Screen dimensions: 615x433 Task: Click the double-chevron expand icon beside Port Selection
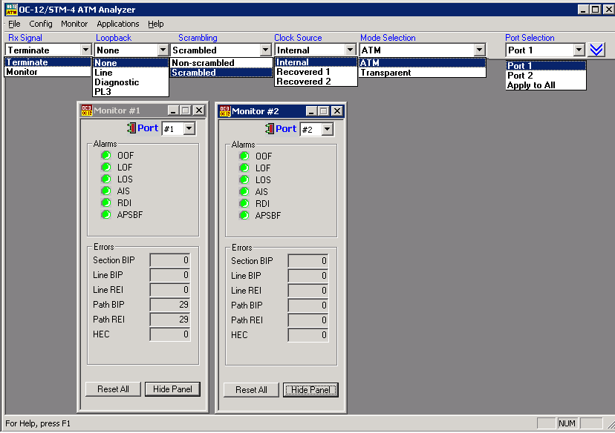[596, 50]
